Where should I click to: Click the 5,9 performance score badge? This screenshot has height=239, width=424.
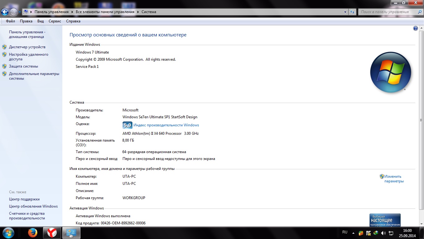point(127,125)
